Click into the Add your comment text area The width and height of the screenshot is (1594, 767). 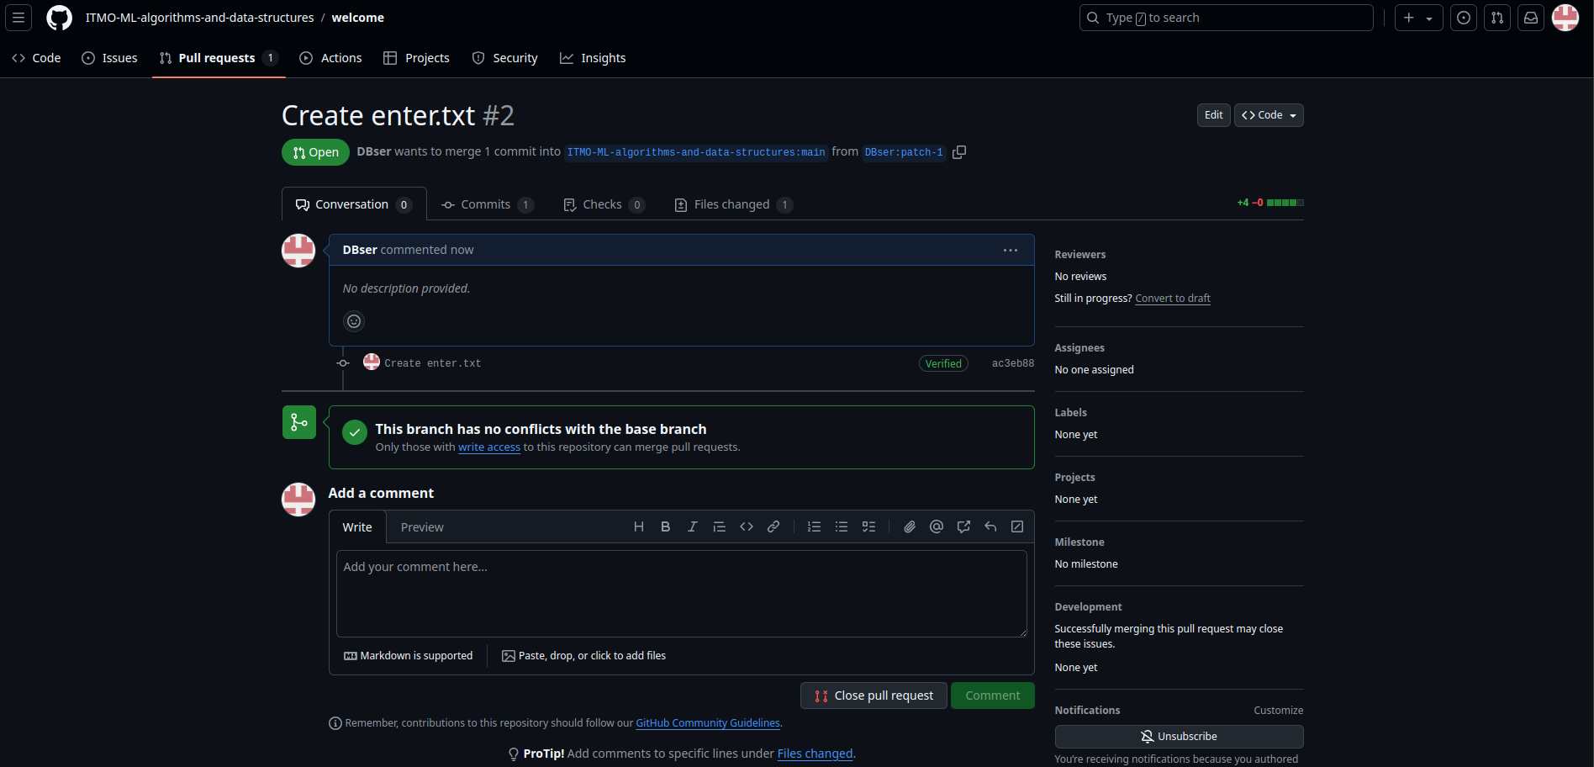[681, 594]
